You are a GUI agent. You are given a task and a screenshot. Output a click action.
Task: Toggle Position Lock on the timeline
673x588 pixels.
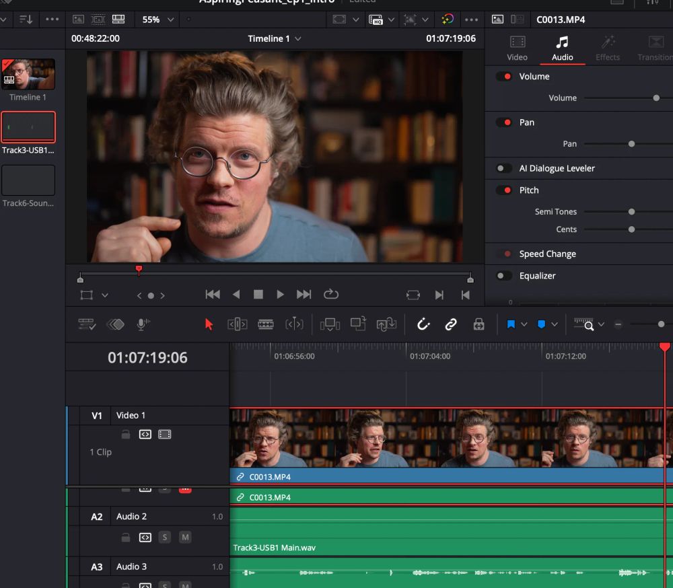(x=479, y=324)
